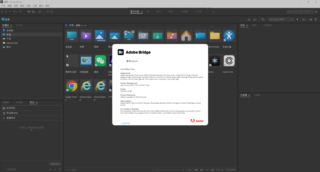Image resolution: width=320 pixels, height=172 pixels.
Task: Click the 开始导出 button
Action: click(55, 164)
